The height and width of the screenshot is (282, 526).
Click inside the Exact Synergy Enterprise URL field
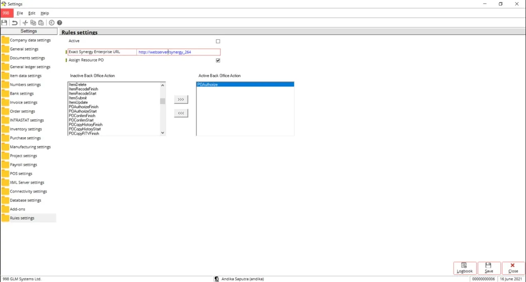pos(178,52)
